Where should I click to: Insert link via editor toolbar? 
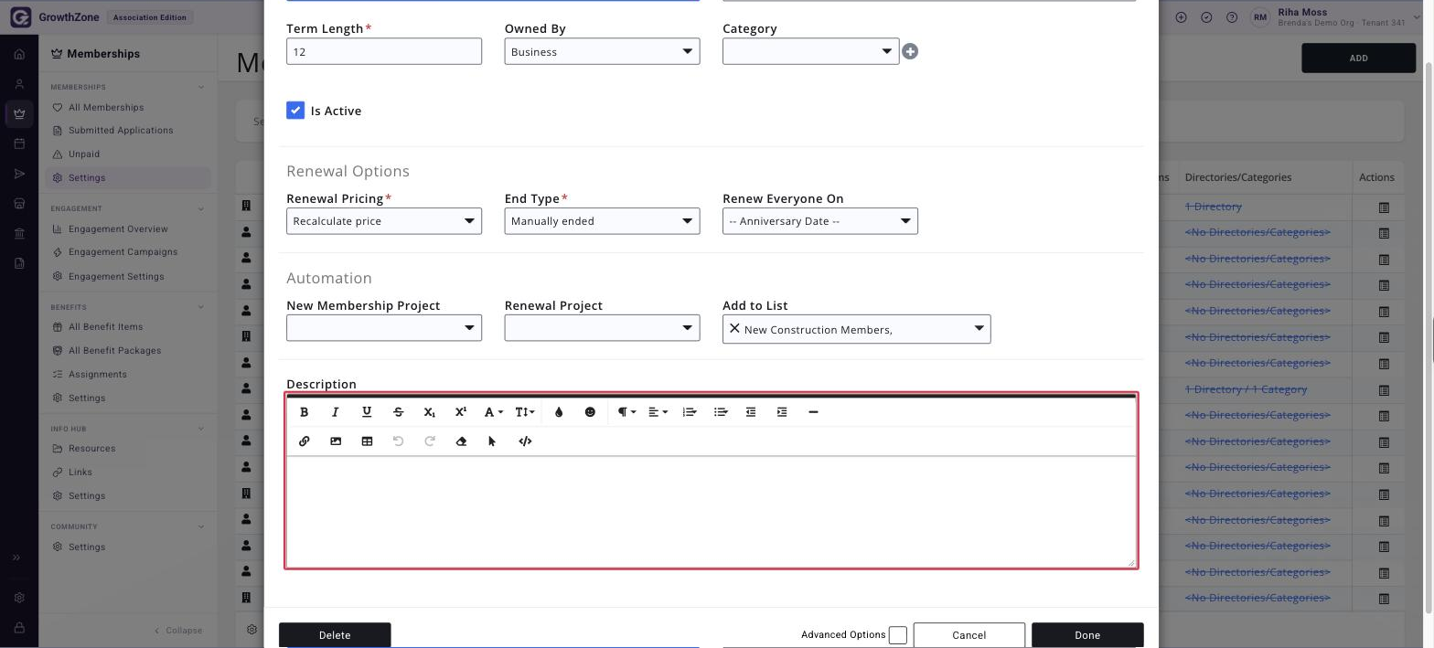[305, 441]
